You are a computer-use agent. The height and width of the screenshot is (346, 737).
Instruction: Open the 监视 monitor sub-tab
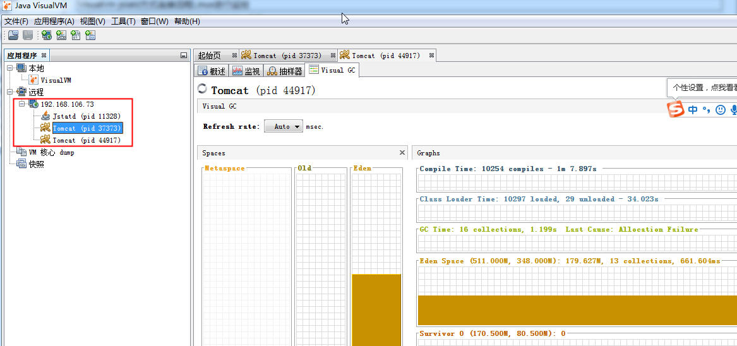pos(246,71)
